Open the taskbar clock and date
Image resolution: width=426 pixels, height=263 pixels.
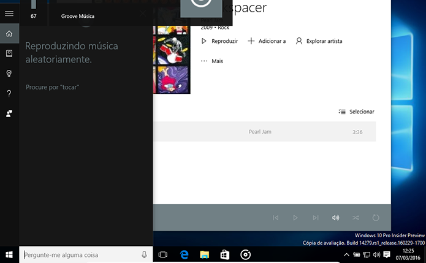(408, 254)
